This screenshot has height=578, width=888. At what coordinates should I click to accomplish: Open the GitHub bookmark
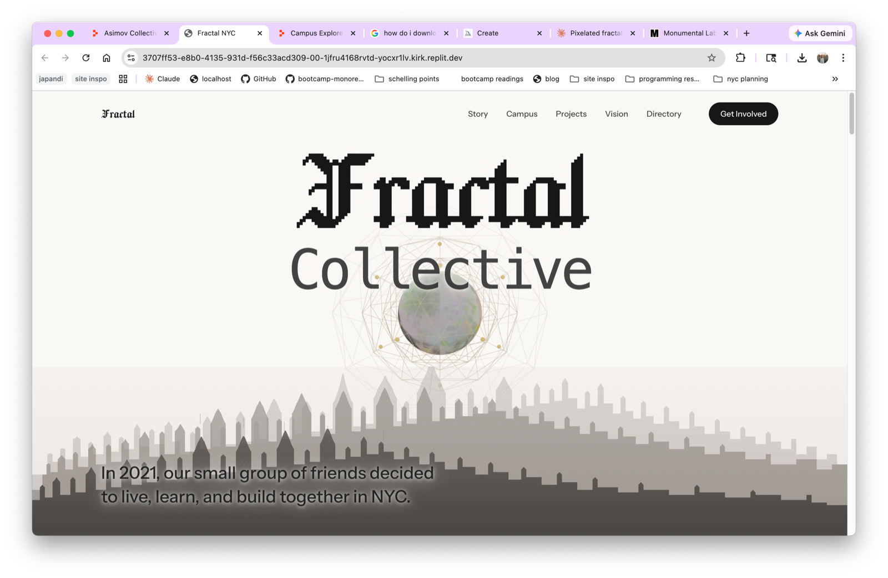pyautogui.click(x=258, y=79)
